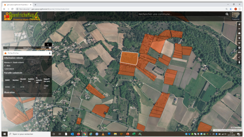Select the white-outlined highlighted orange parcel
The height and width of the screenshot is (137, 244).
coord(129,58)
